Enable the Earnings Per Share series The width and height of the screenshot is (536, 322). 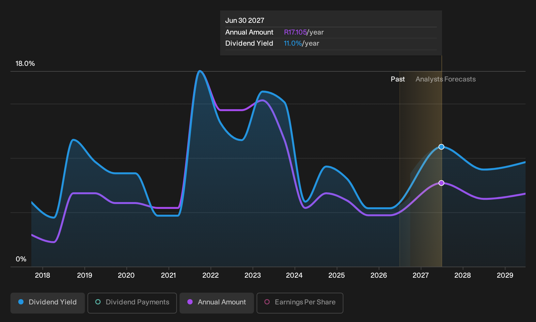coord(300,303)
